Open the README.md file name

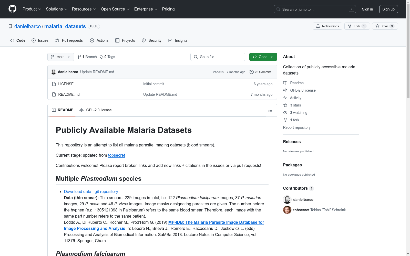[69, 94]
